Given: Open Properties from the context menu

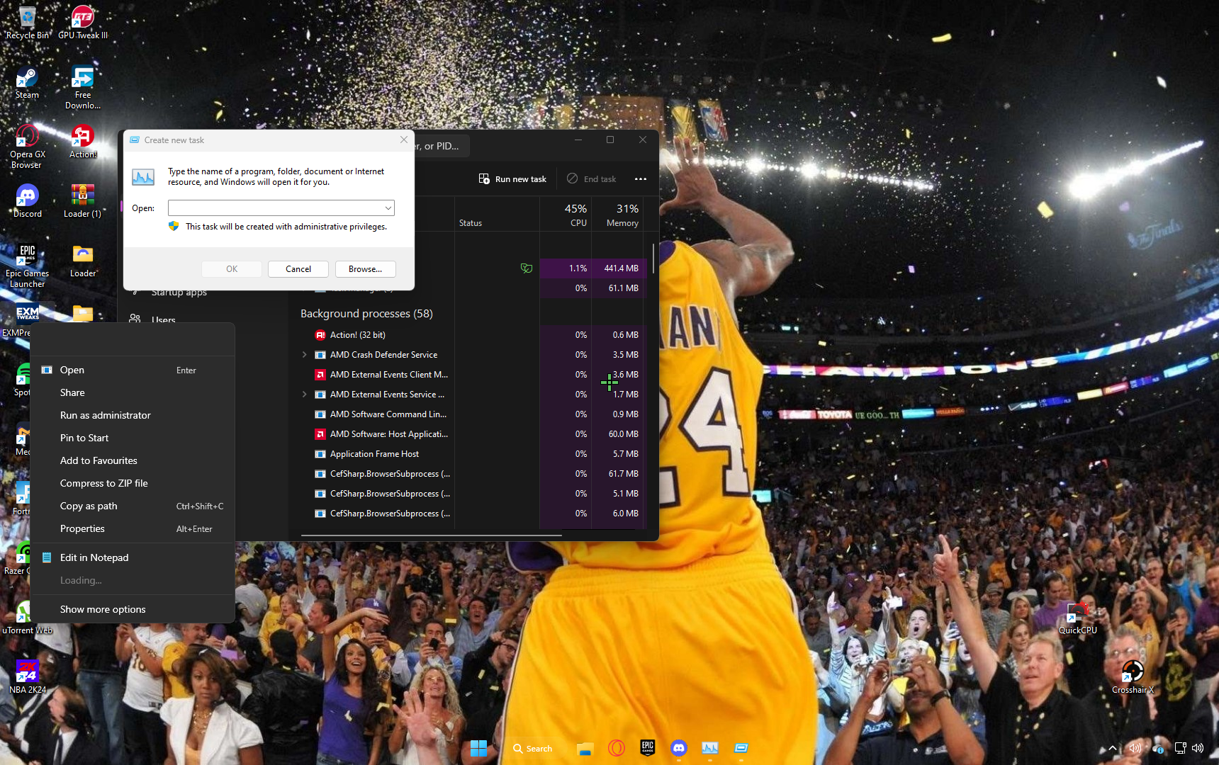Looking at the screenshot, I should tap(133, 528).
